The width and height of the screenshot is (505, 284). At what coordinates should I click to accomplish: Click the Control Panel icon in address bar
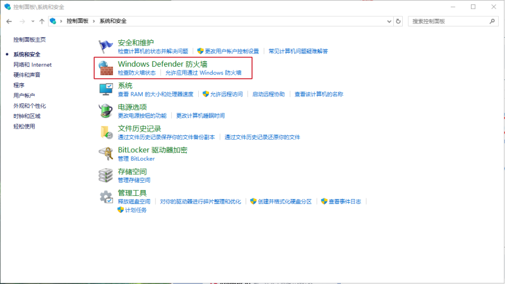click(53, 21)
